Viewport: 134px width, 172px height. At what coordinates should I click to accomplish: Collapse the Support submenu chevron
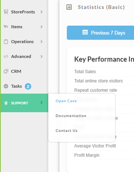point(42,103)
